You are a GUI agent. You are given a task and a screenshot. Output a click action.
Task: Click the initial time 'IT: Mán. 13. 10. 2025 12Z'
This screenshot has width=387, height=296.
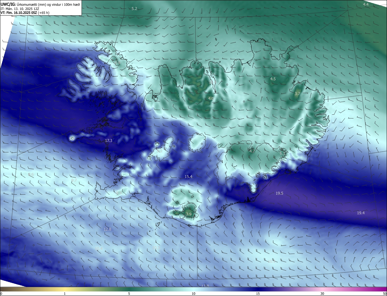(x=20, y=9)
